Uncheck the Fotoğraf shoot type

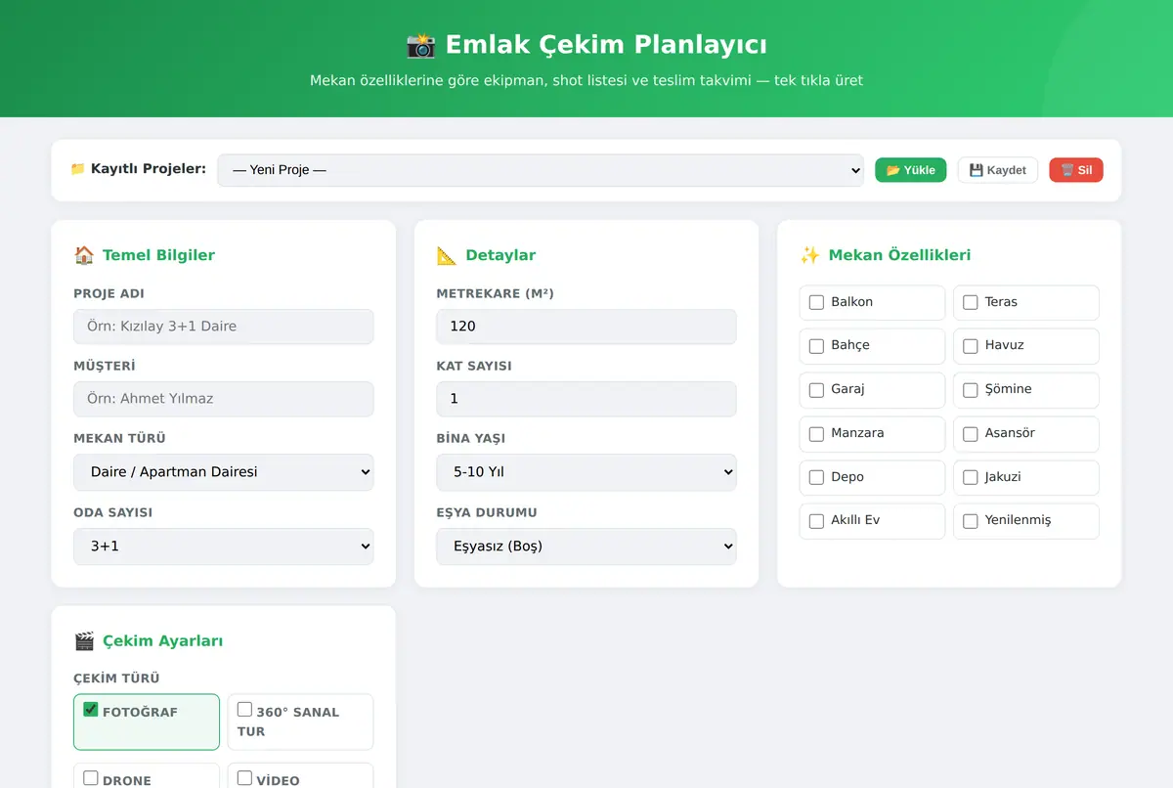point(91,710)
